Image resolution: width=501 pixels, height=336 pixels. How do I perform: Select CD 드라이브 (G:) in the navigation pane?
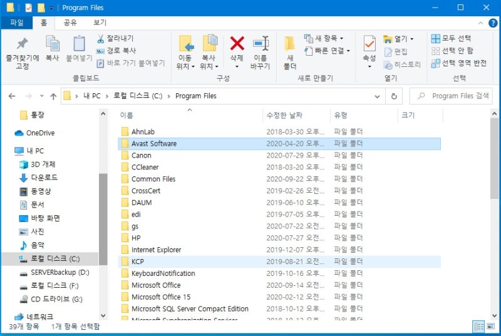click(x=51, y=299)
